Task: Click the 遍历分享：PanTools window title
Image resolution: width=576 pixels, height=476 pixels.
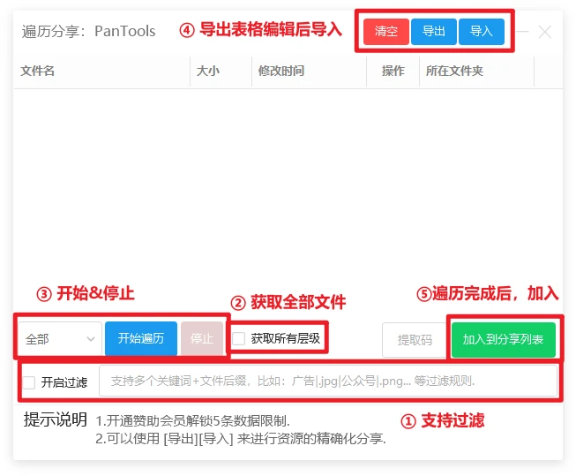Action: (88, 32)
